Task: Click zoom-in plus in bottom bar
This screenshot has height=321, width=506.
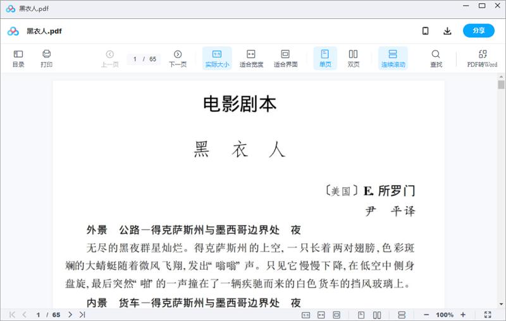Action: coord(463,315)
